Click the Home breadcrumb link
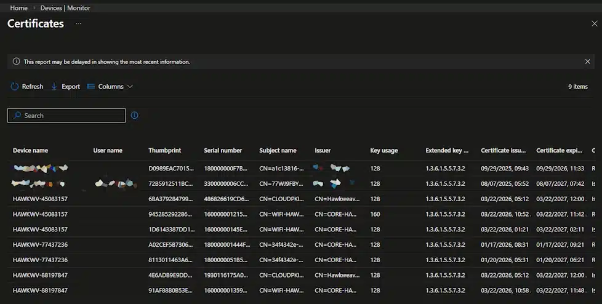The image size is (602, 304). point(18,8)
